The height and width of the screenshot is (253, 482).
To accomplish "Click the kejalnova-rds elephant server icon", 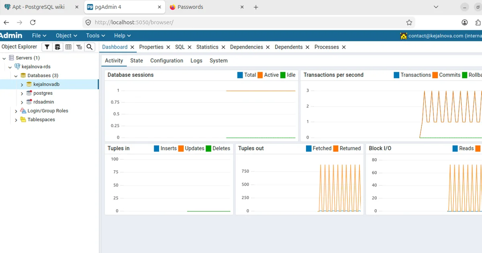I will [17, 67].
